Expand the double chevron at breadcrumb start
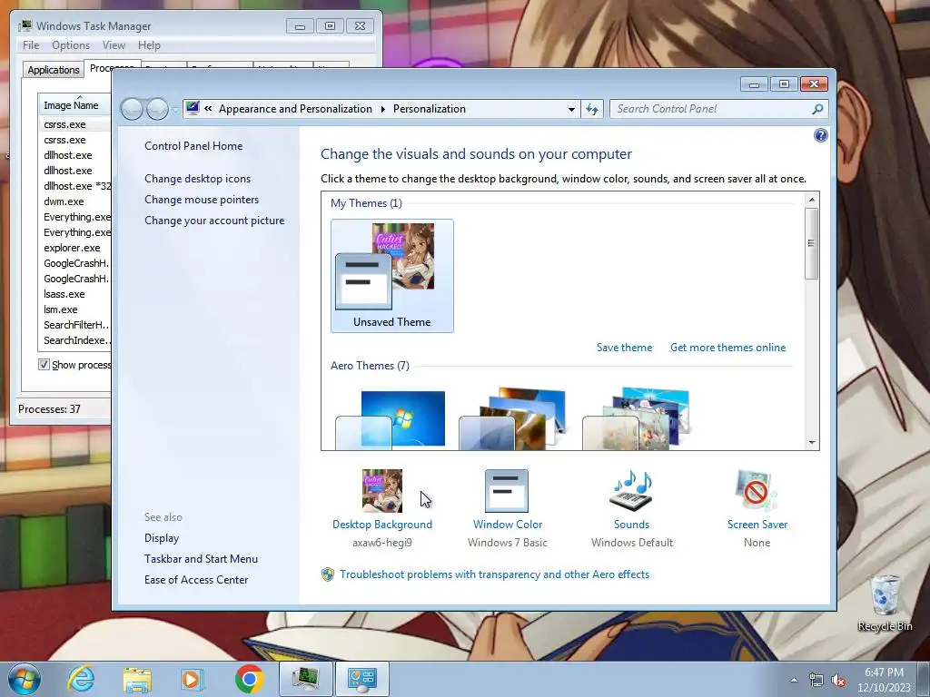The width and height of the screenshot is (930, 697). (208, 109)
